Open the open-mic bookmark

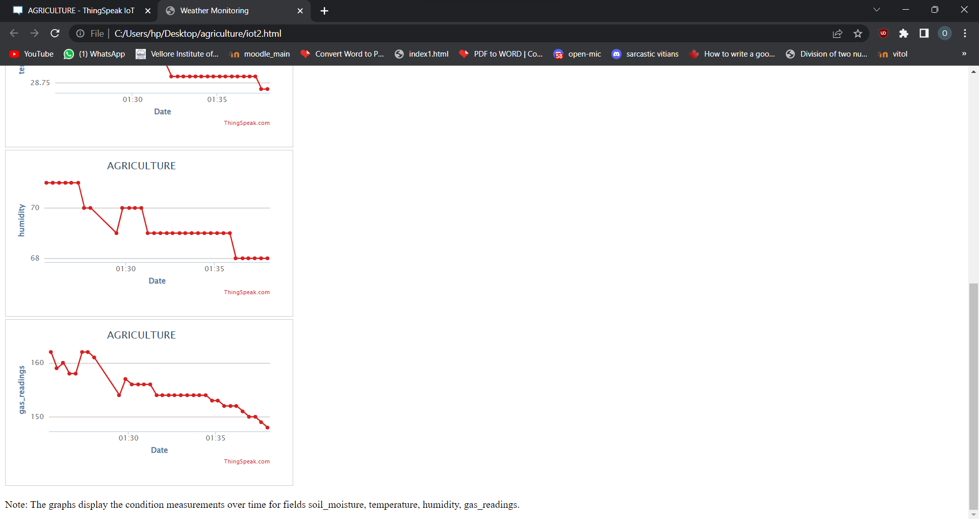click(577, 54)
